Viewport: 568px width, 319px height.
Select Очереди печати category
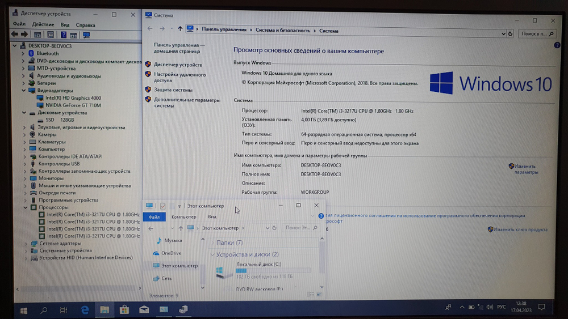tap(57, 193)
